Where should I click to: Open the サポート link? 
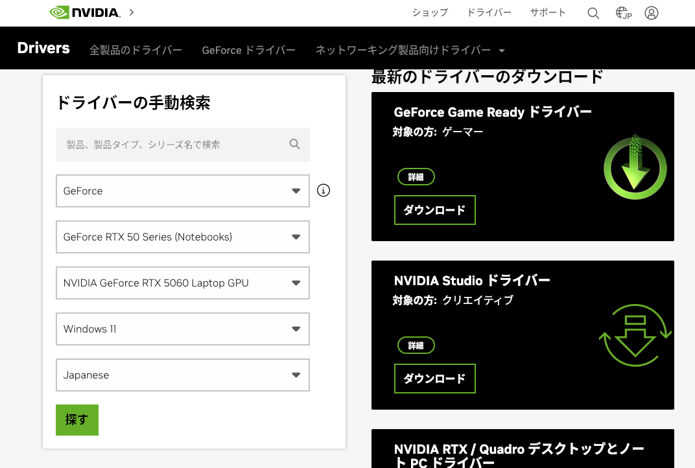pyautogui.click(x=548, y=12)
